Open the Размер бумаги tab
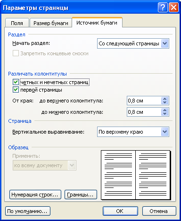181x221 pixels. [x=51, y=23]
